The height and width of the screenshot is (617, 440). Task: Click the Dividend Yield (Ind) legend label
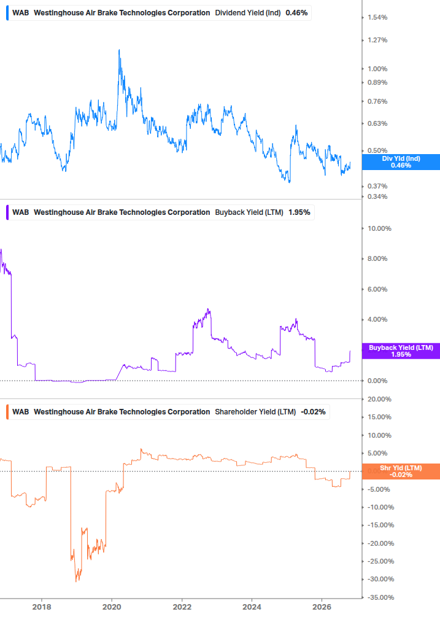pyautogui.click(x=248, y=13)
